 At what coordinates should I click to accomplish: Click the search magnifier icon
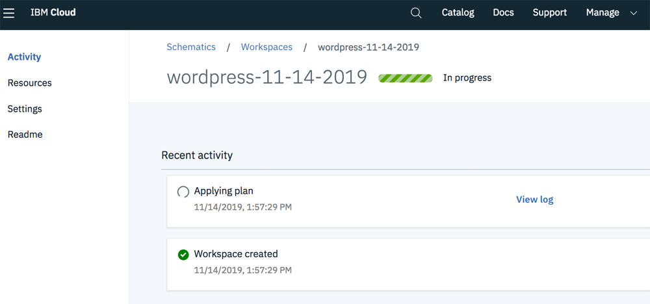(x=416, y=13)
